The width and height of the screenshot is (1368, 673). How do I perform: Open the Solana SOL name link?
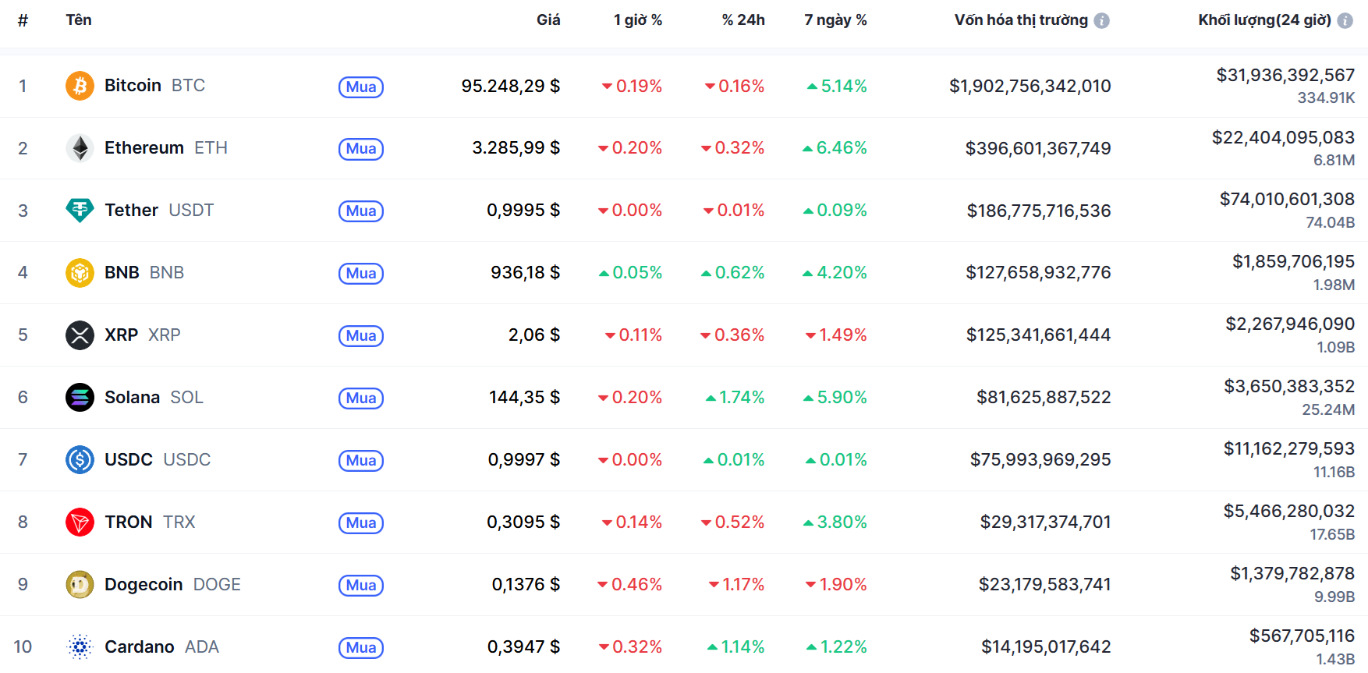[154, 398]
